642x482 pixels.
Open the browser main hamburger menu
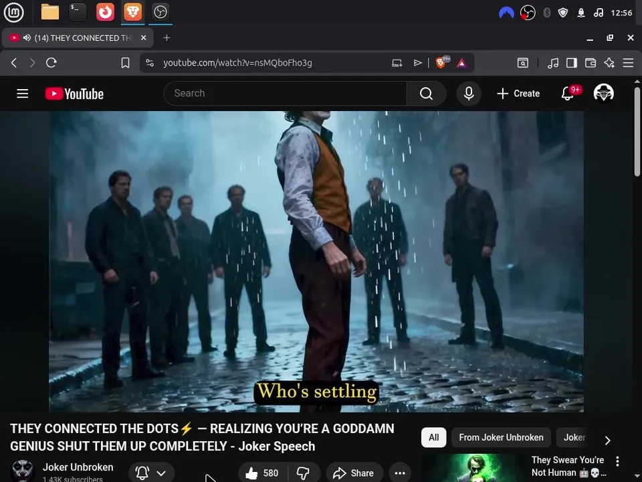click(x=628, y=63)
